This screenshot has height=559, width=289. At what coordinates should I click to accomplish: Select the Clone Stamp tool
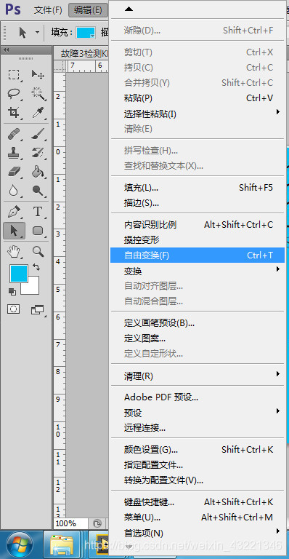[14, 154]
